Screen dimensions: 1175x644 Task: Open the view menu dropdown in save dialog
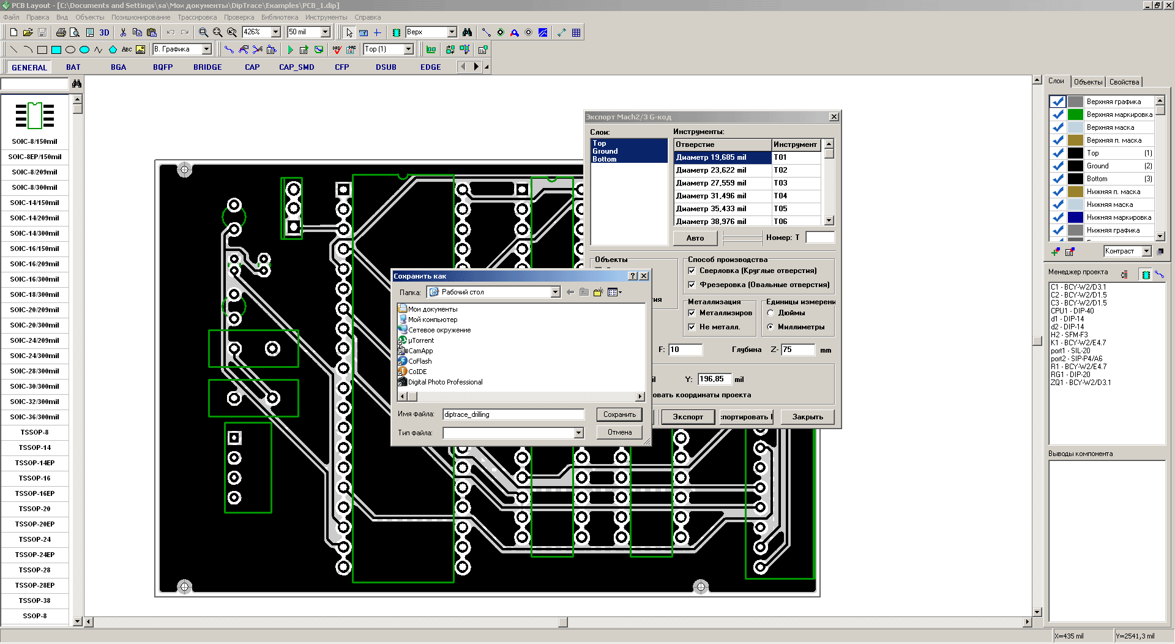coord(614,293)
